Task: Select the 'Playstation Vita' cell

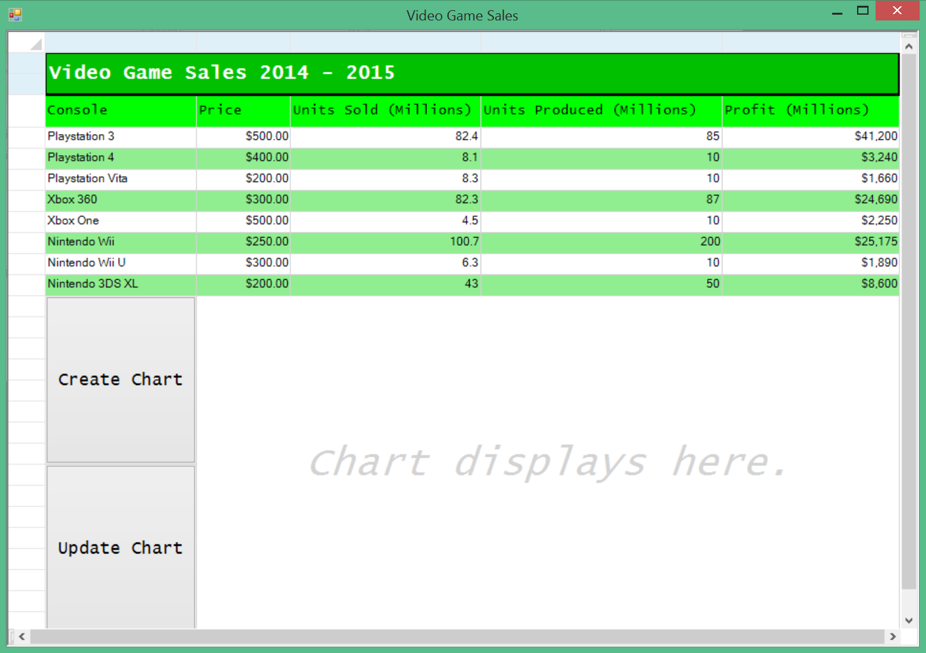Action: [121, 179]
